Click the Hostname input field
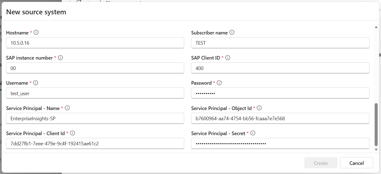 coord(95,43)
